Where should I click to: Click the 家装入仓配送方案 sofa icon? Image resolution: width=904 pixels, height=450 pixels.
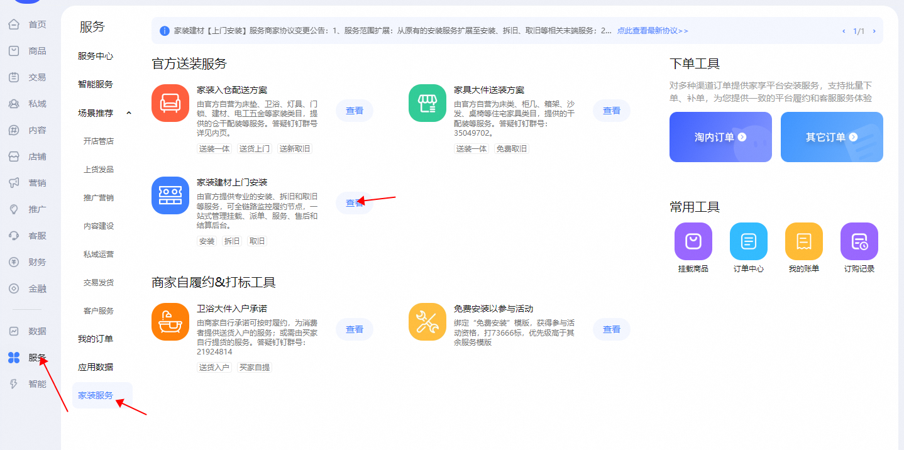(x=170, y=103)
